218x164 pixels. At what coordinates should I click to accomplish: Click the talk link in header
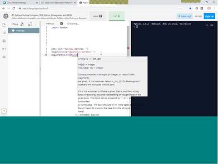tap(198, 16)
